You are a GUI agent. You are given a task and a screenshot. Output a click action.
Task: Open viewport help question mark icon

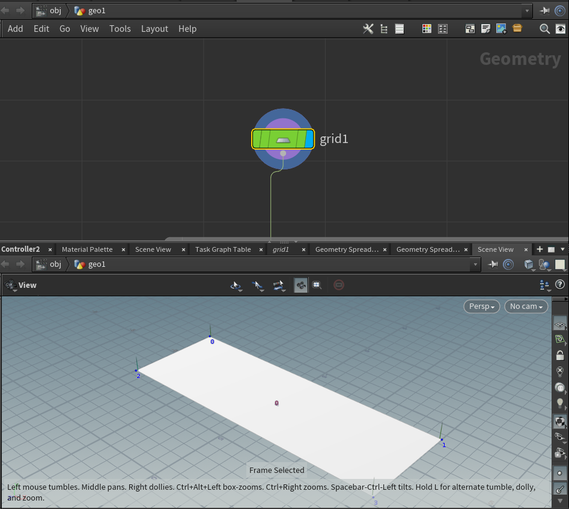tap(560, 285)
